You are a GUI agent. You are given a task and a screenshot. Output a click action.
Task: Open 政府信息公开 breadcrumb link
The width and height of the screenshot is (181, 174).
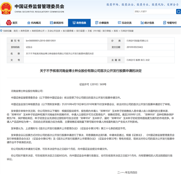pos(38,31)
